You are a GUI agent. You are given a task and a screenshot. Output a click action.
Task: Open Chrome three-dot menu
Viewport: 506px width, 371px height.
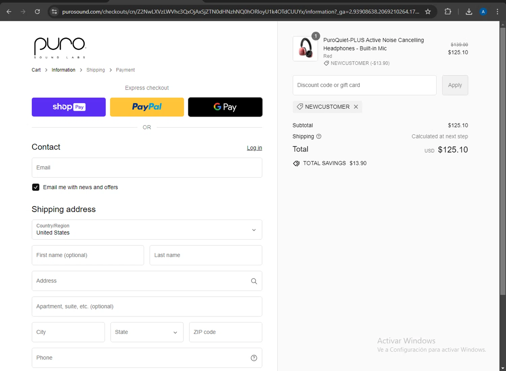[497, 12]
